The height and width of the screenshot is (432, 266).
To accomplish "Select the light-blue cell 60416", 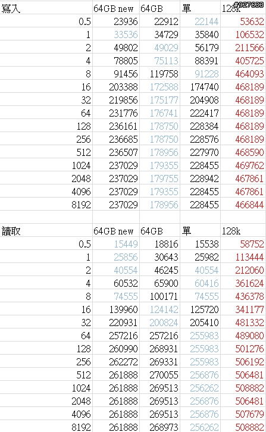I will (x=200, y=283).
